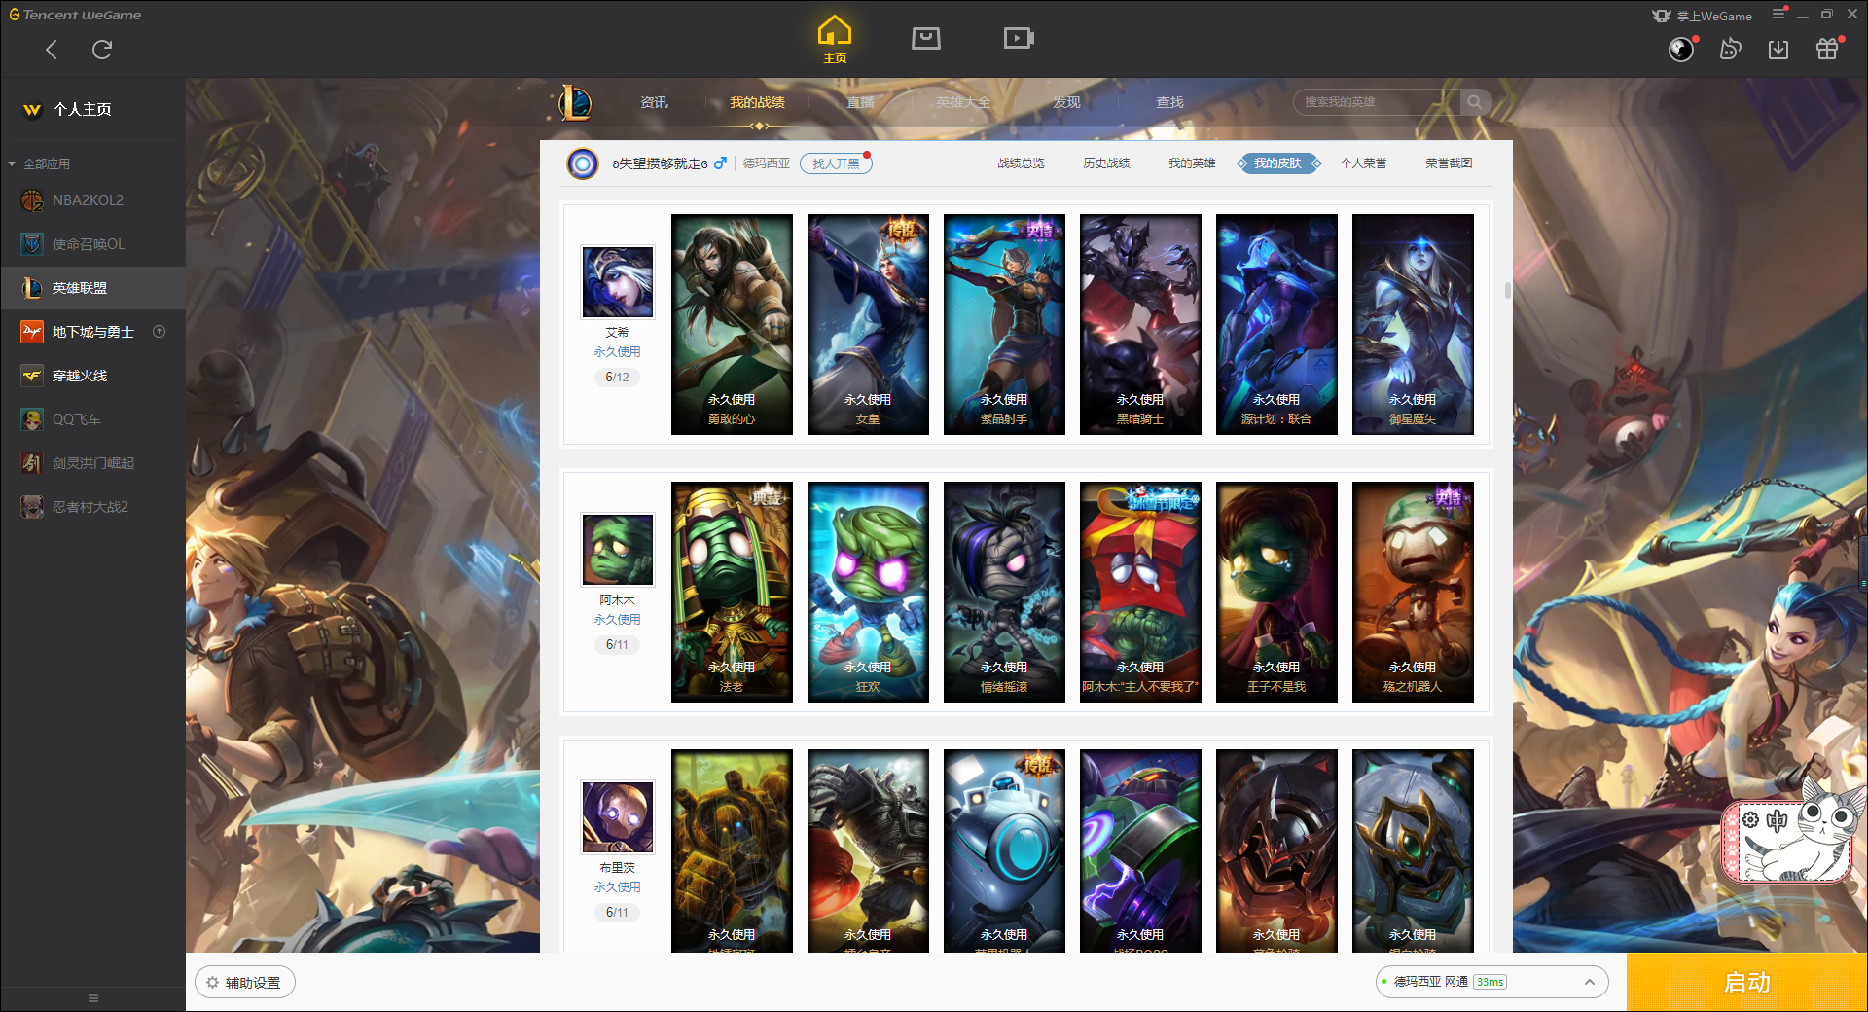Open the 主页 home icon tab
Screen dimensions: 1868x1012
pyautogui.click(x=835, y=40)
